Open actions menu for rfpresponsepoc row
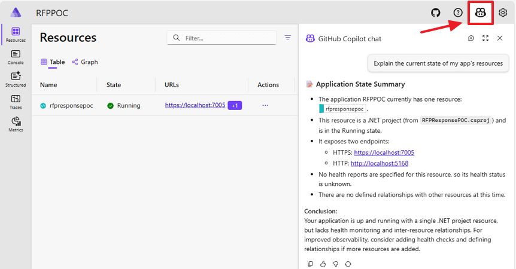Screen dimensions: 516x269 [265, 105]
